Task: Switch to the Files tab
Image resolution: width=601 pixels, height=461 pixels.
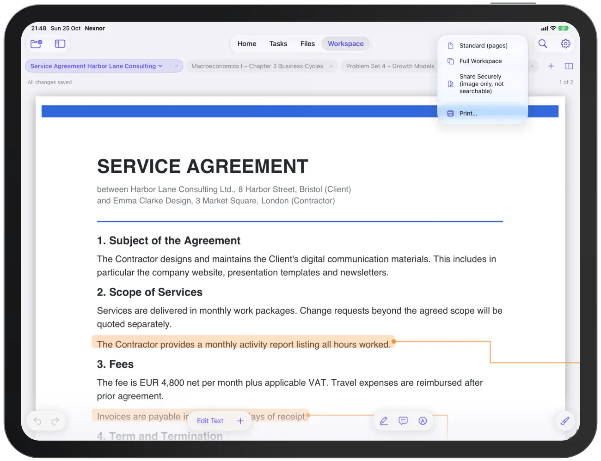Action: 307,44
